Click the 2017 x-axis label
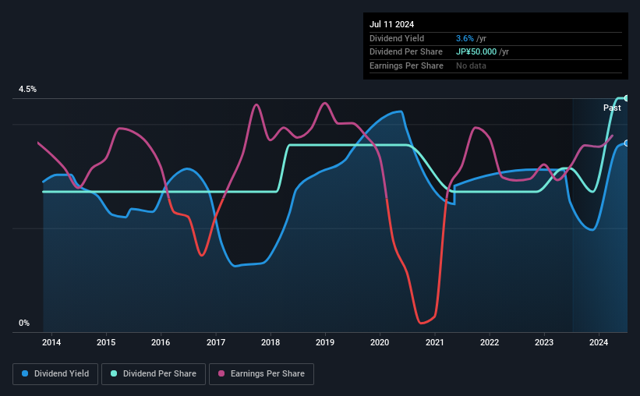The image size is (640, 396). [x=215, y=342]
